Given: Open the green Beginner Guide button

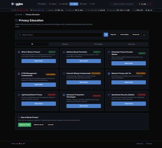Looking at the screenshot, I should 25,125.
